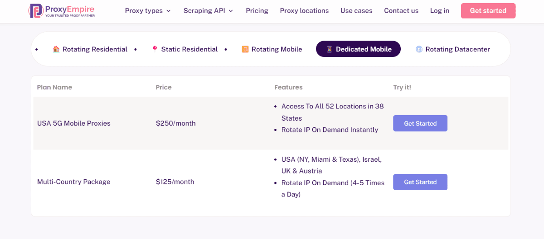The width and height of the screenshot is (544, 239).
Task: Get Started with USA 5G Mobile Proxies
Action: point(420,123)
